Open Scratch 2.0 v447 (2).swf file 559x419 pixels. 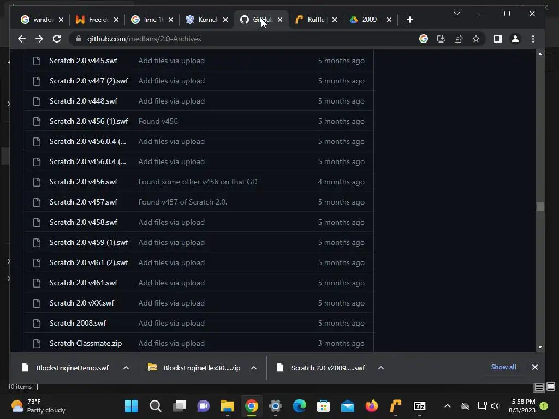(x=89, y=81)
